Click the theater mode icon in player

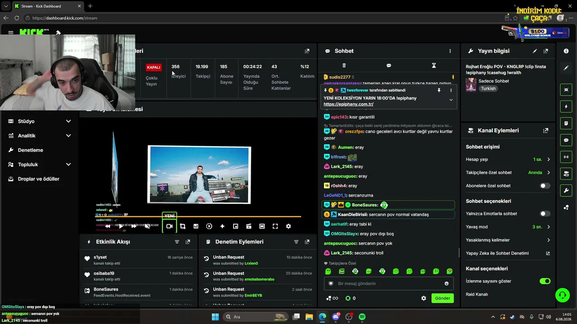[262, 226]
